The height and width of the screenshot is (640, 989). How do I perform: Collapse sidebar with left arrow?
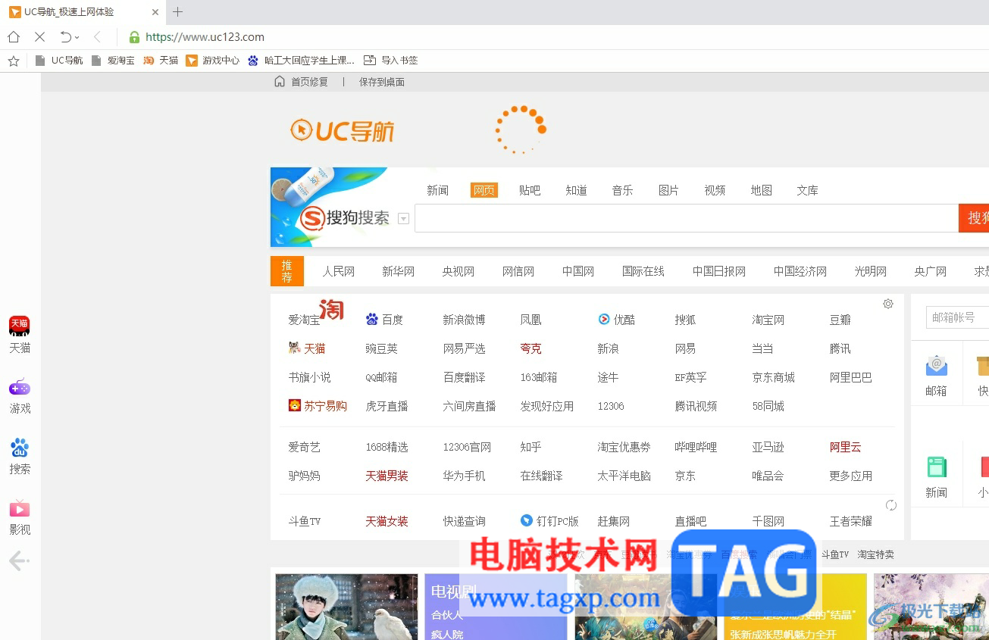19,561
